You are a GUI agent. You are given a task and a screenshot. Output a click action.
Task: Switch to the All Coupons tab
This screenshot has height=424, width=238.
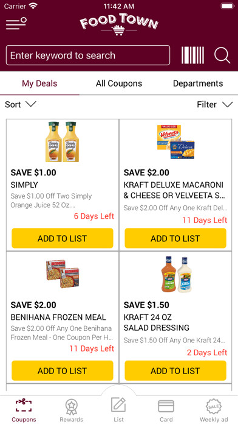(x=119, y=83)
